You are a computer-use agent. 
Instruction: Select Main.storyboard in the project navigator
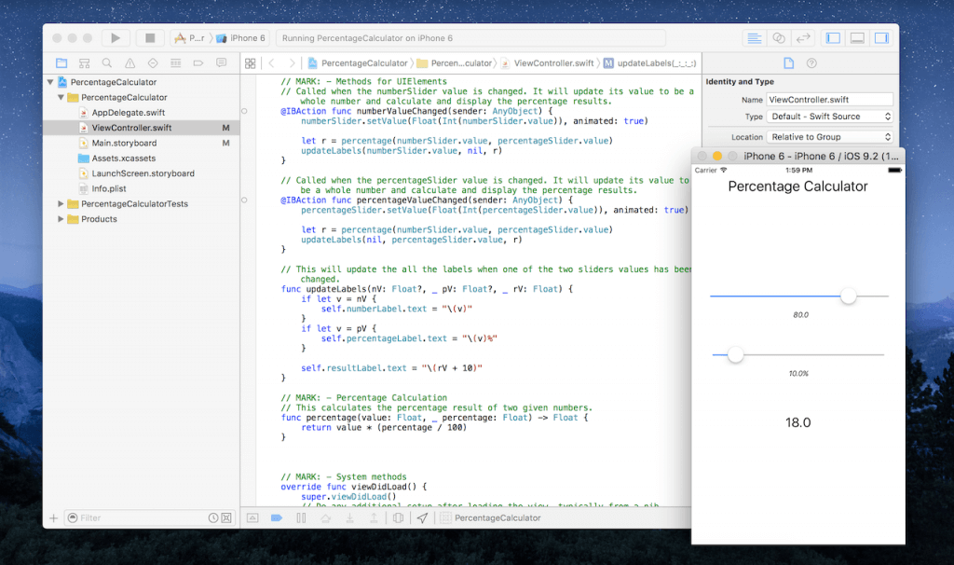tap(124, 144)
